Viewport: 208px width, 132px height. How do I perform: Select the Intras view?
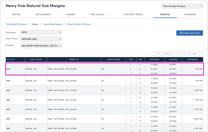click(x=35, y=24)
